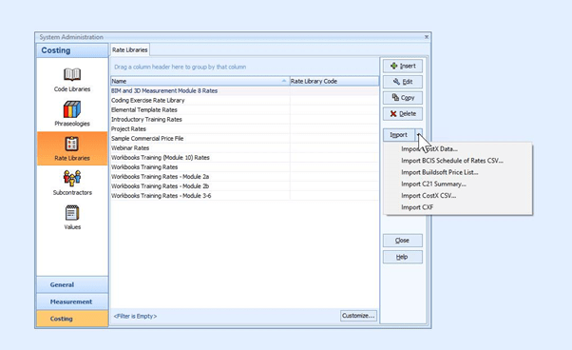572x350 pixels.
Task: Select Project Rates row
Action: point(244,128)
